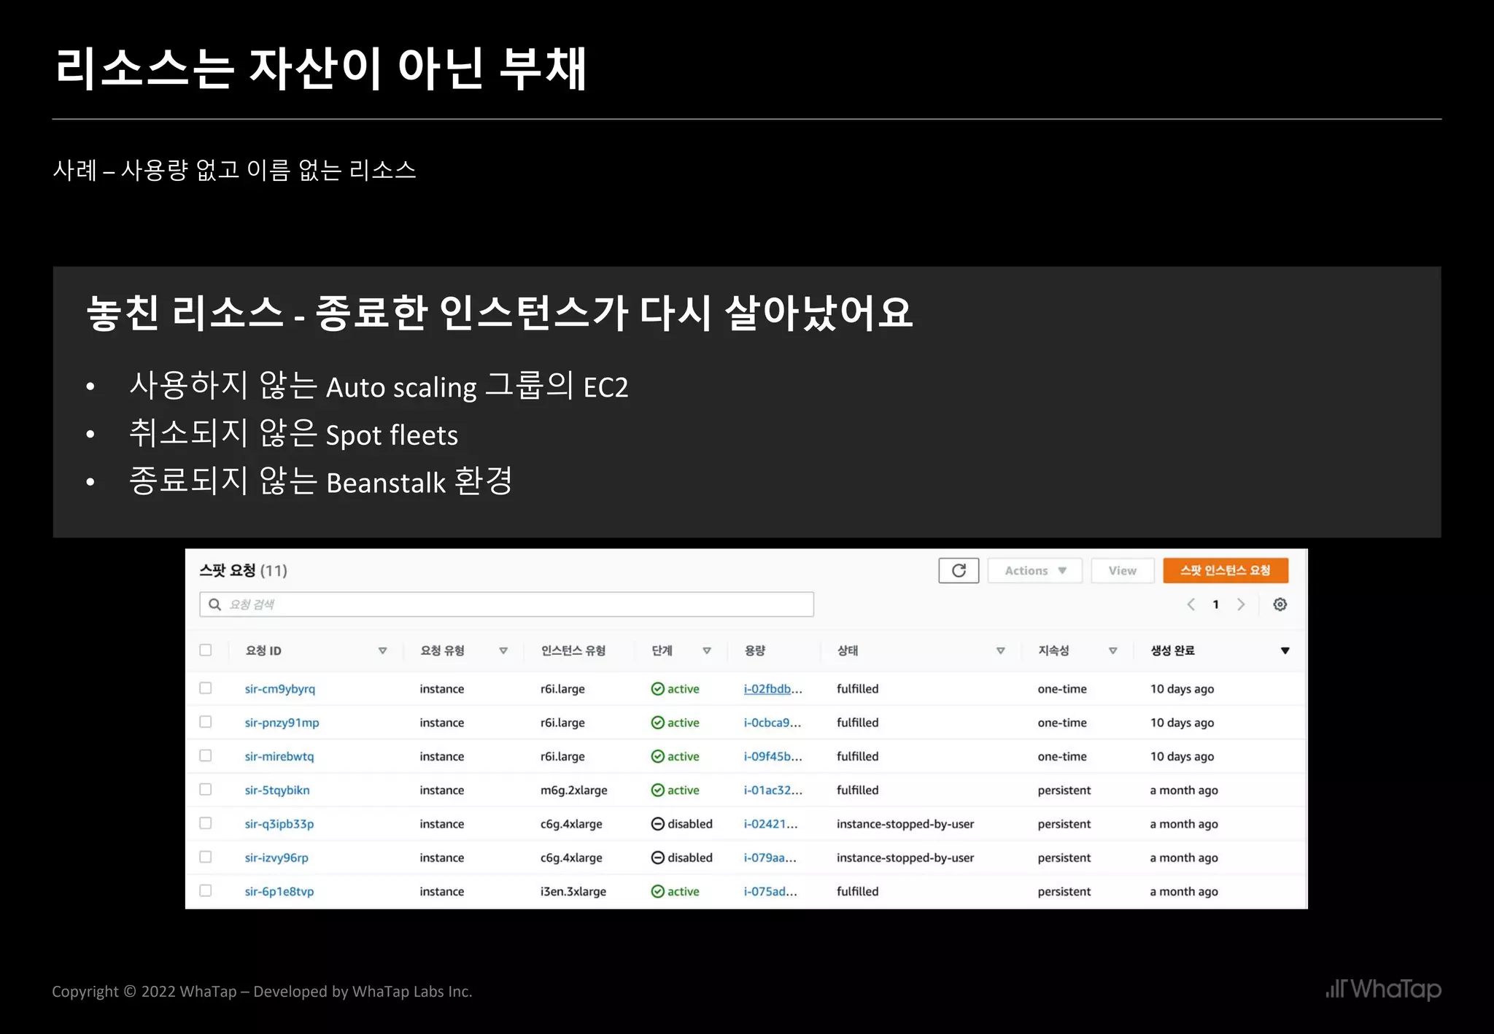Open the 지속성 column filter arrow

tap(1113, 650)
